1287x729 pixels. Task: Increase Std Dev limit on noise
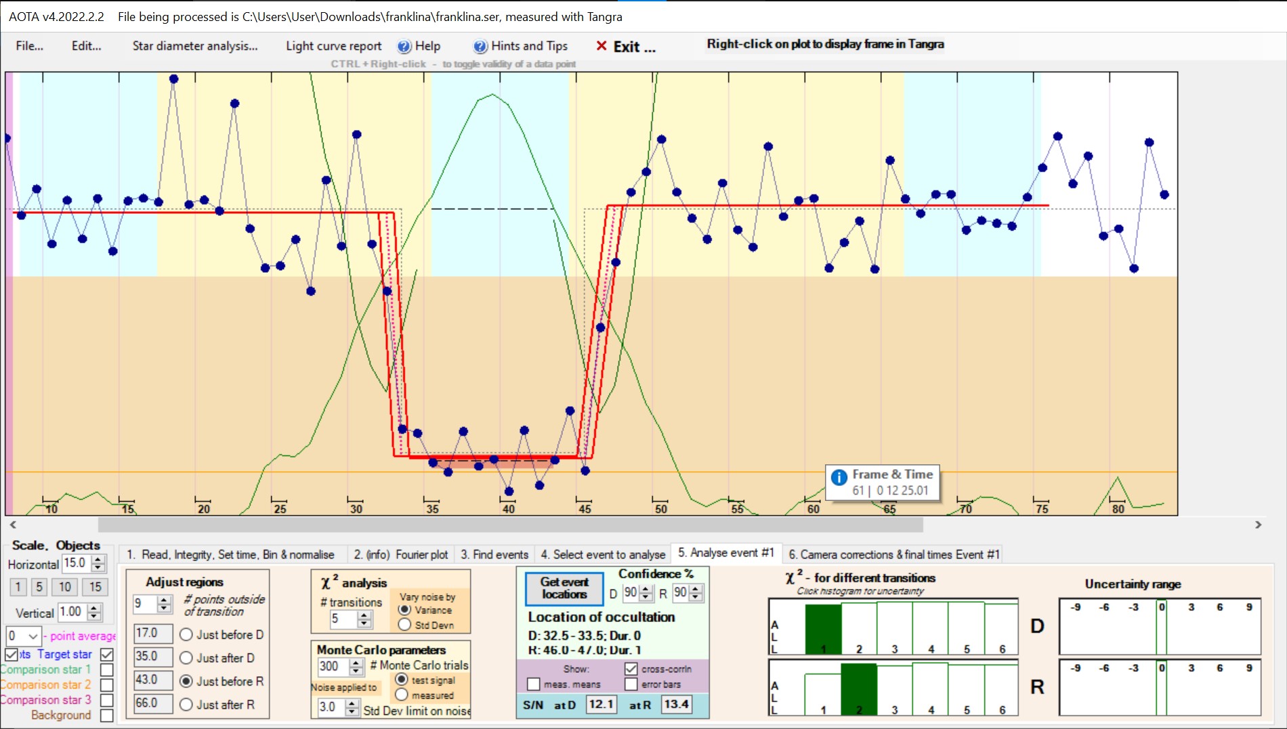[x=352, y=703]
